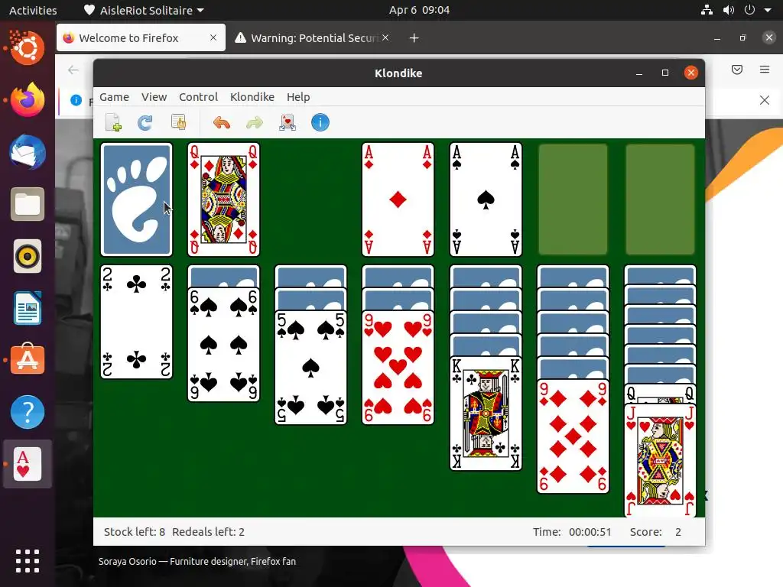
Task: Deal cards from the stock pile
Action: 136,199
